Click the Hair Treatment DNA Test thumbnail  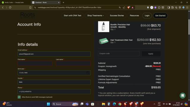click(x=104, y=41)
